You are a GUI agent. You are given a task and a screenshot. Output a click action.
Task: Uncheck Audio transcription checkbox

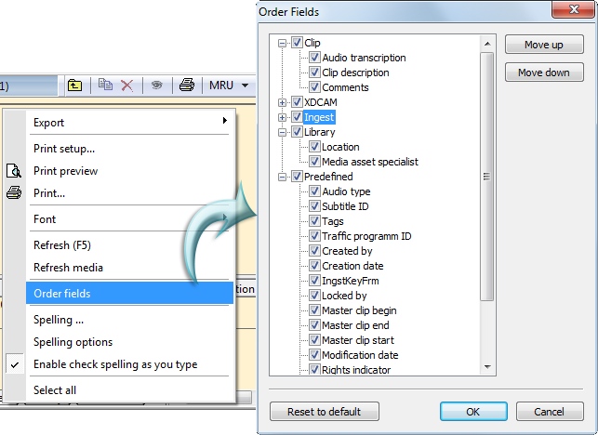coord(314,58)
